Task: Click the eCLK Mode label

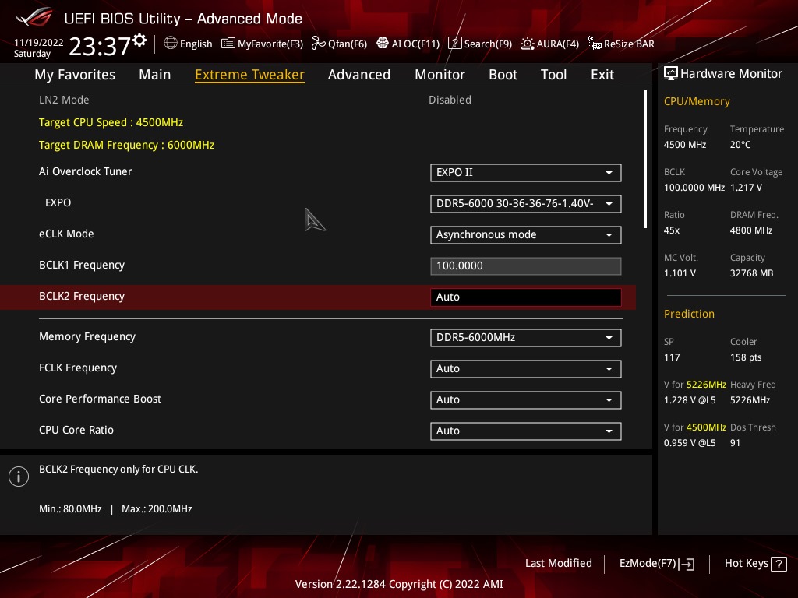Action: click(x=67, y=234)
